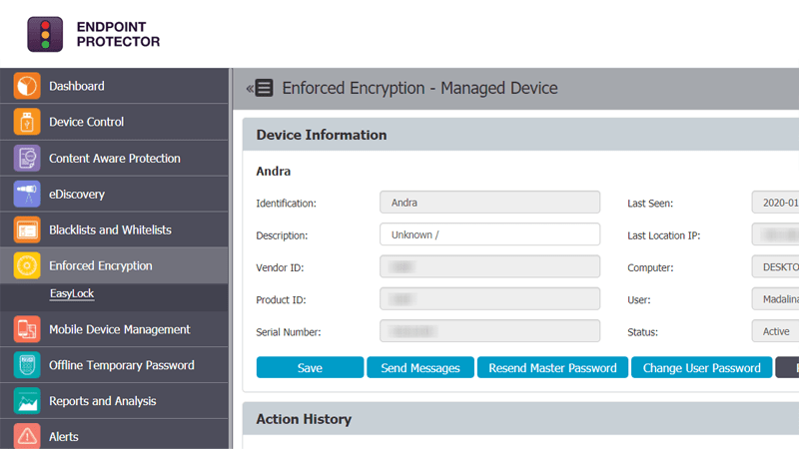Open the Dashboard menu item
Image resolution: width=799 pixels, height=449 pixels.
point(114,86)
